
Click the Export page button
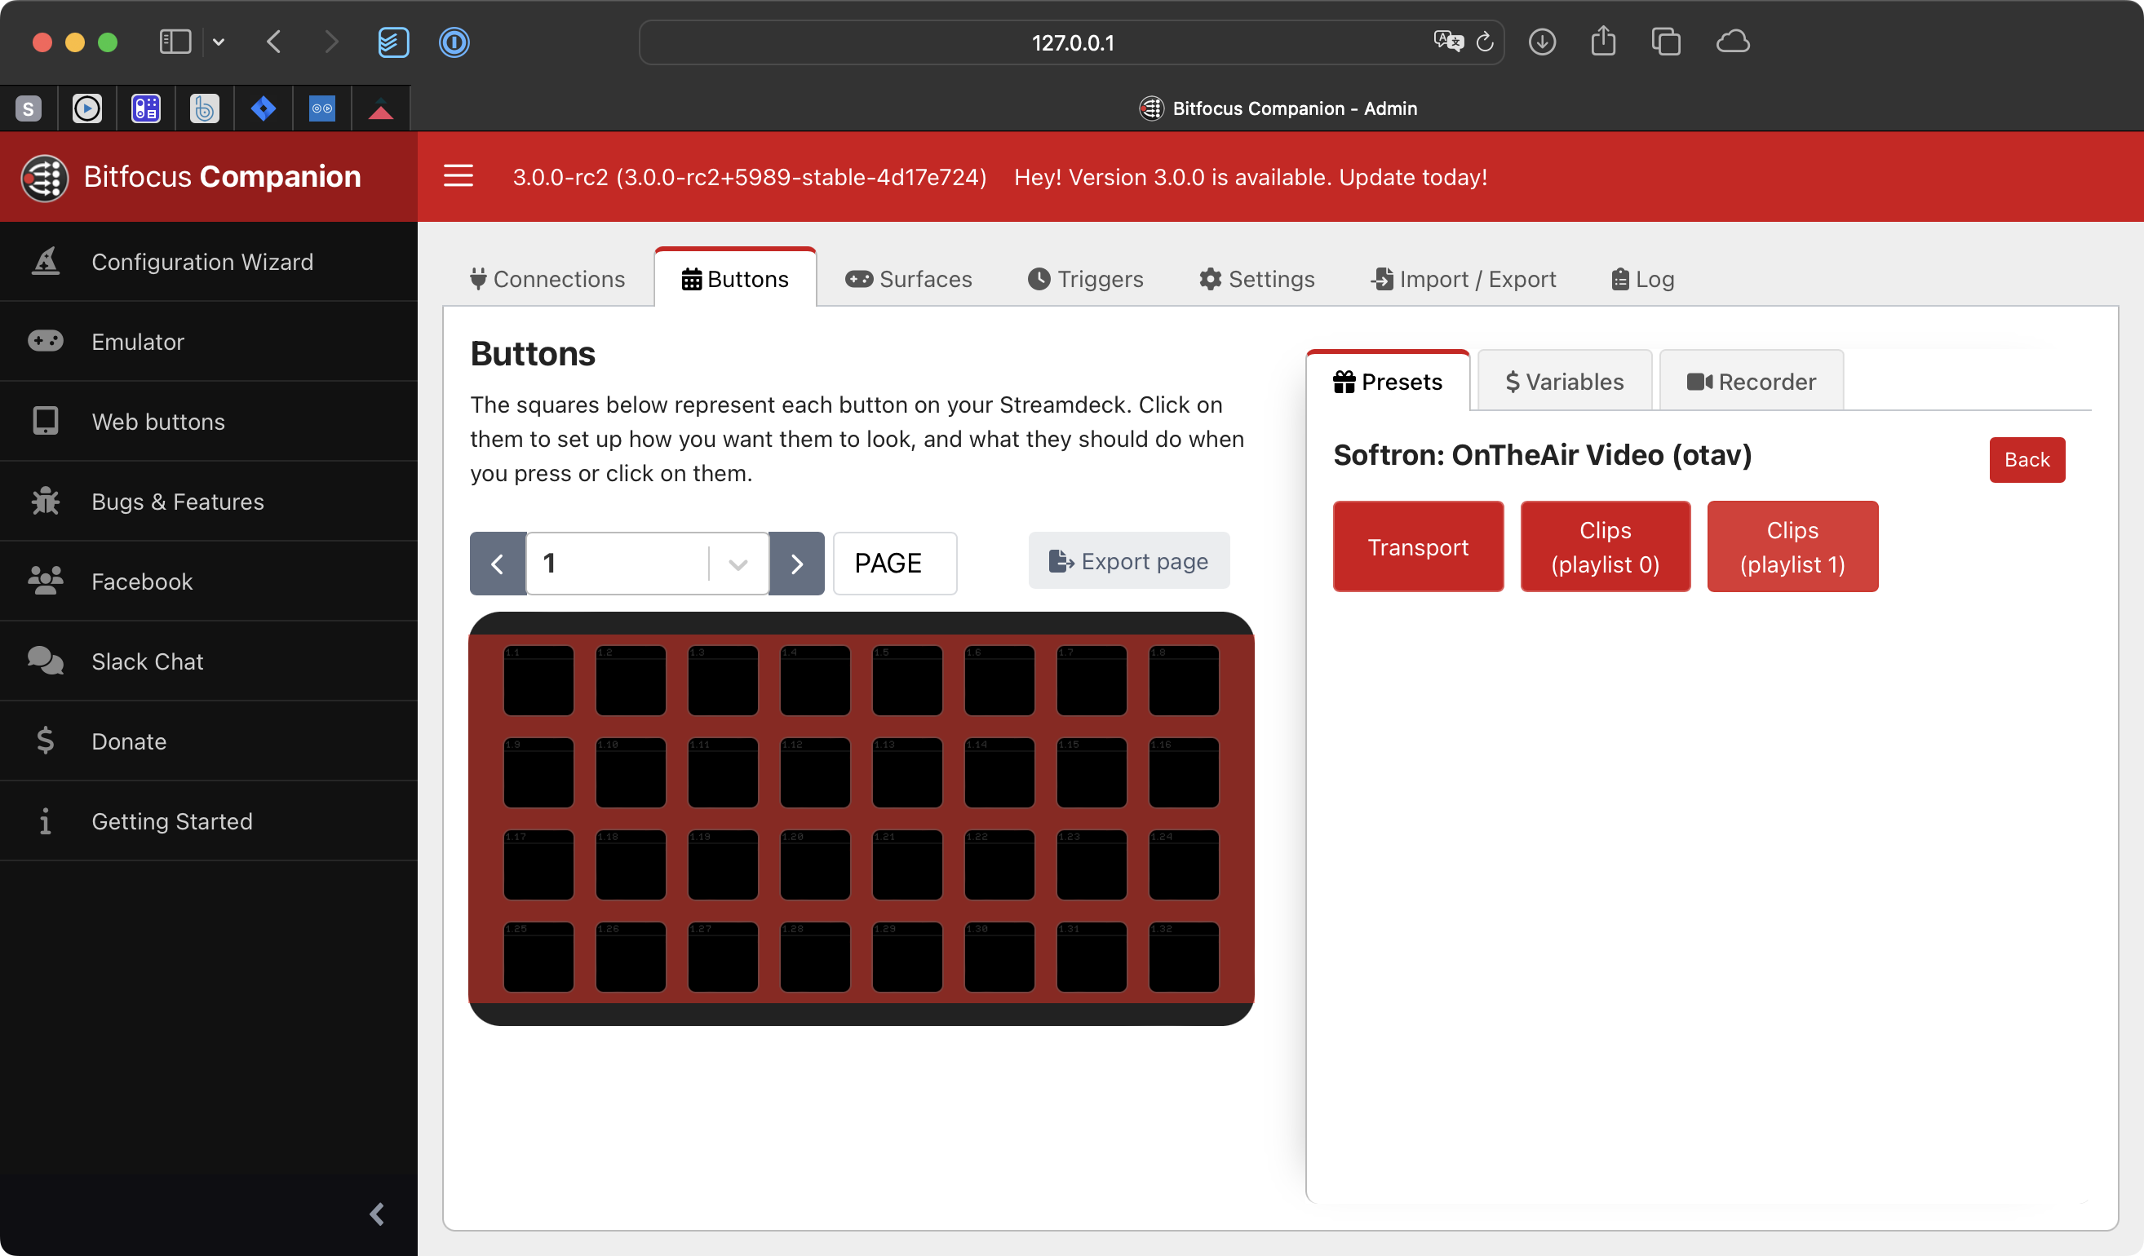[x=1129, y=561]
